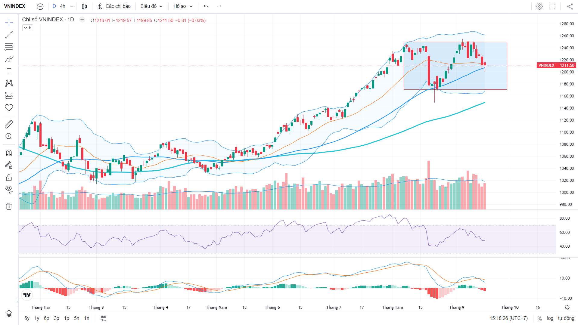Click the VNINDEX symbol search field
Screen dimensions: 578x325
[15, 6]
